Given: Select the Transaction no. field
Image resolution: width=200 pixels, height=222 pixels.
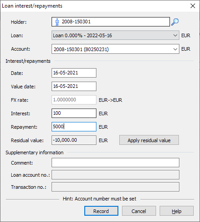Looking at the screenshot, I should point(115,187).
